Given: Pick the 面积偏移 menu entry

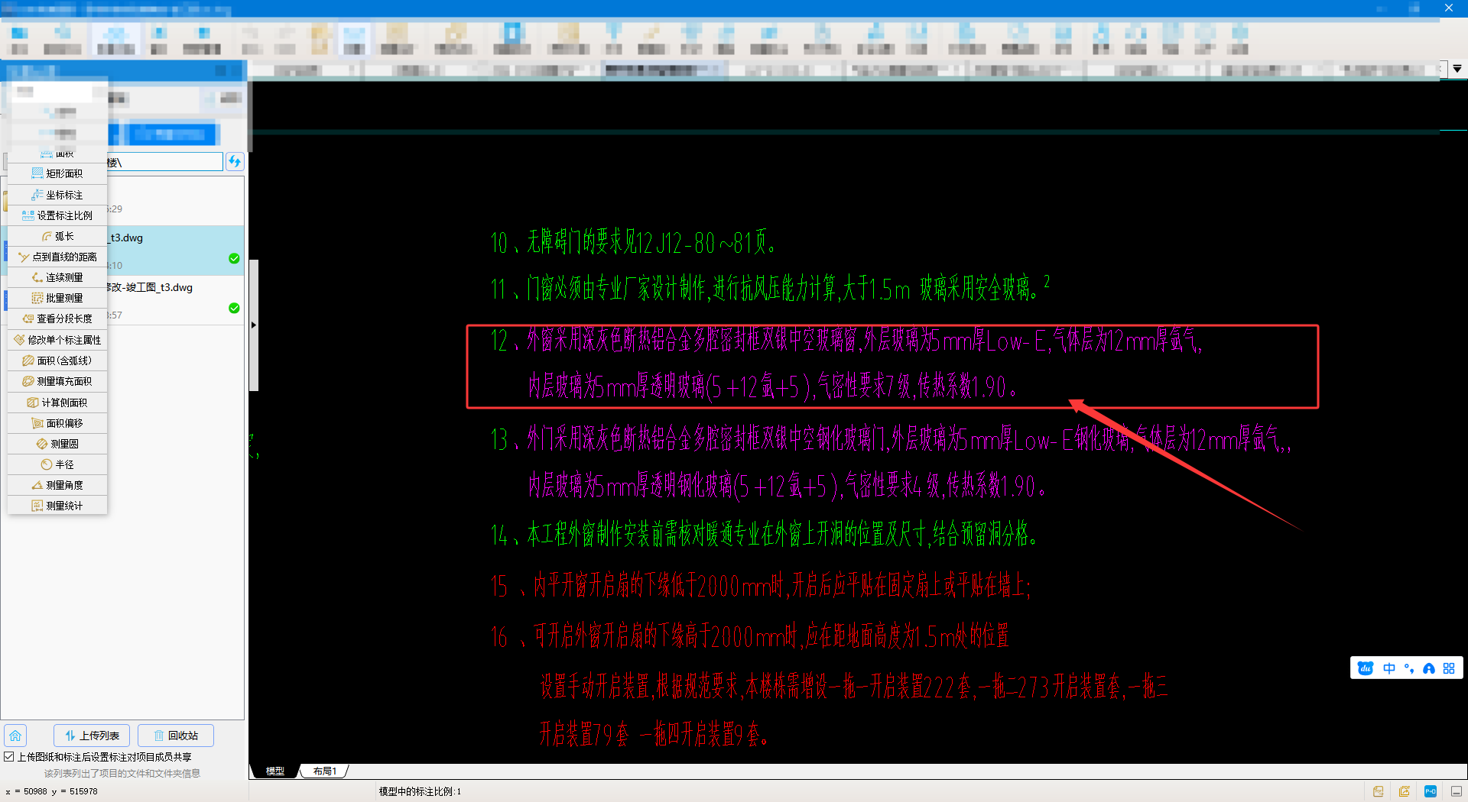Looking at the screenshot, I should click(57, 423).
